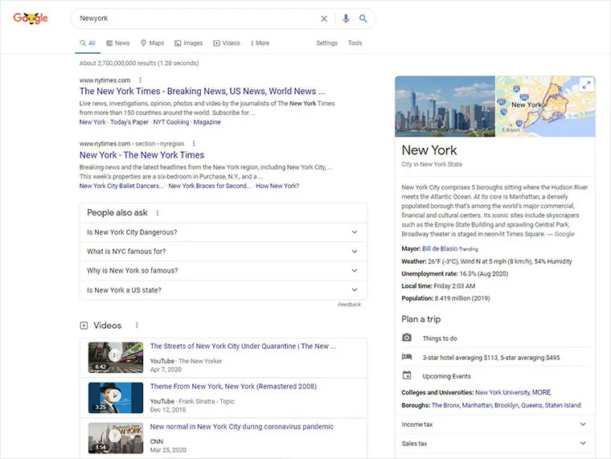
Task: Clear the search box with X icon
Action: click(324, 18)
